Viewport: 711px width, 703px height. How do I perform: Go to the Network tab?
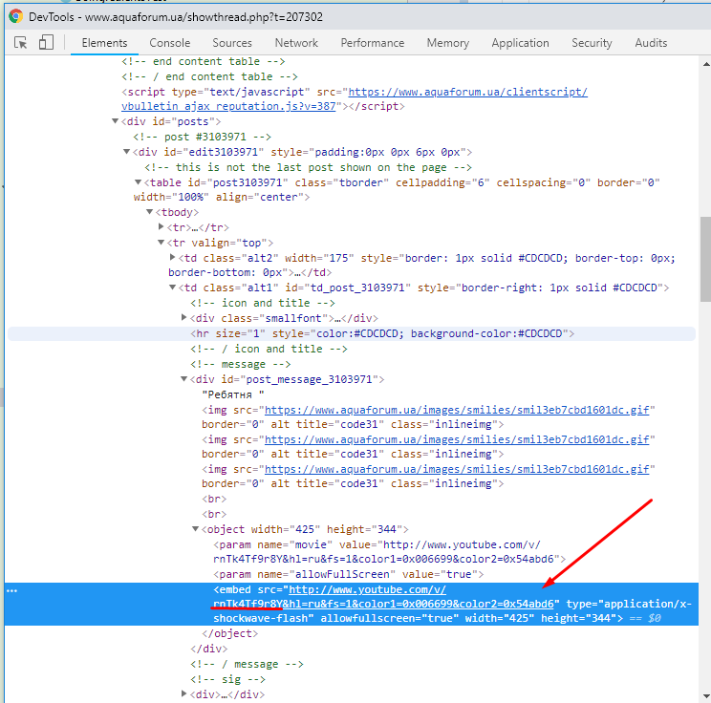pos(296,43)
